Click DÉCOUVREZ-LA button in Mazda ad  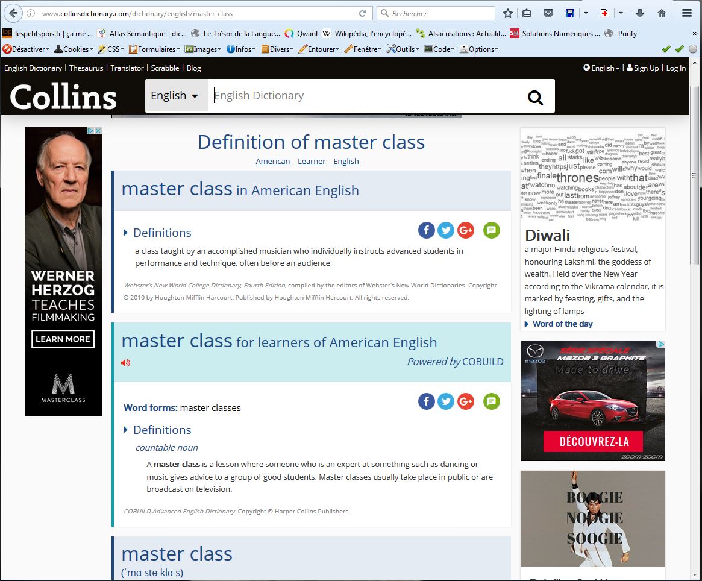coord(593,442)
